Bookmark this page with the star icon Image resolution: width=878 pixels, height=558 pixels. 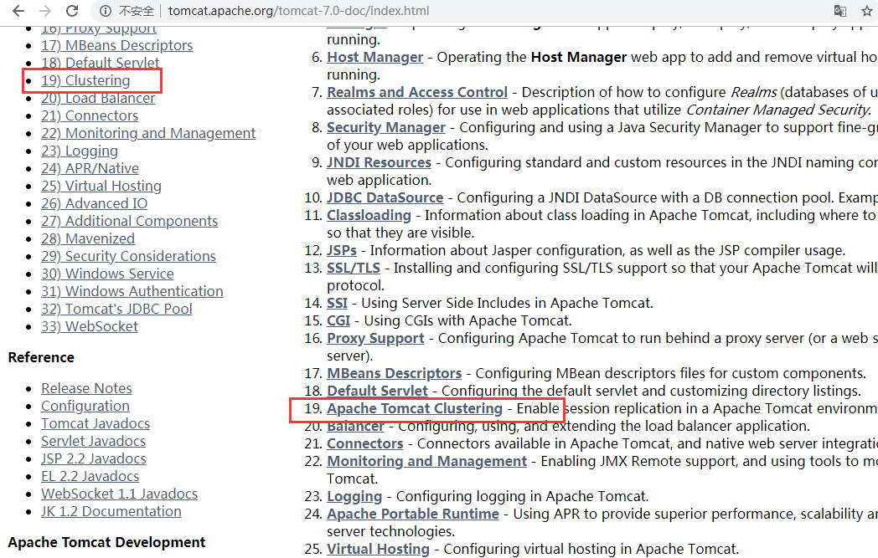pos(867,11)
